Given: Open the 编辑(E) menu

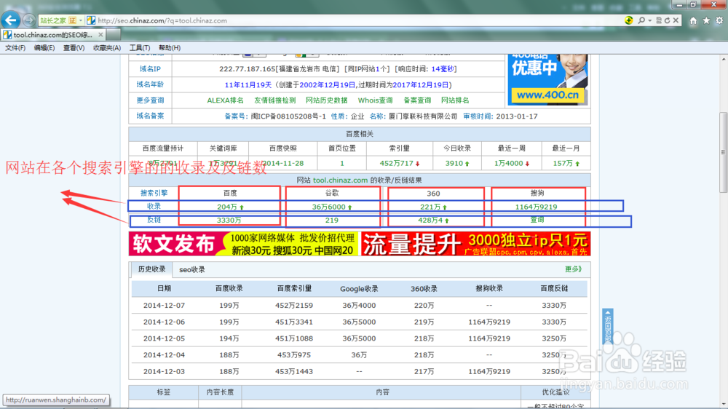Looking at the screenshot, I should click(44, 48).
